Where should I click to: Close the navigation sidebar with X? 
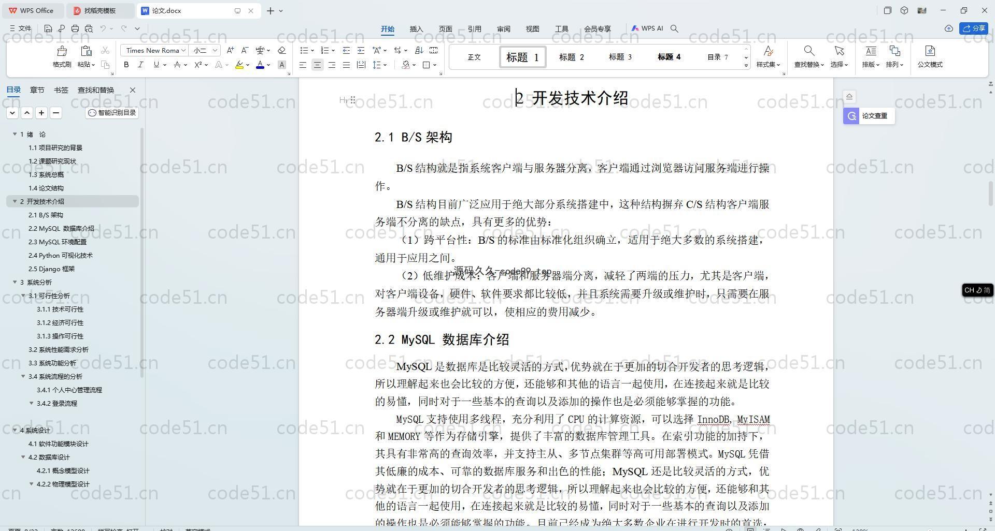click(133, 90)
